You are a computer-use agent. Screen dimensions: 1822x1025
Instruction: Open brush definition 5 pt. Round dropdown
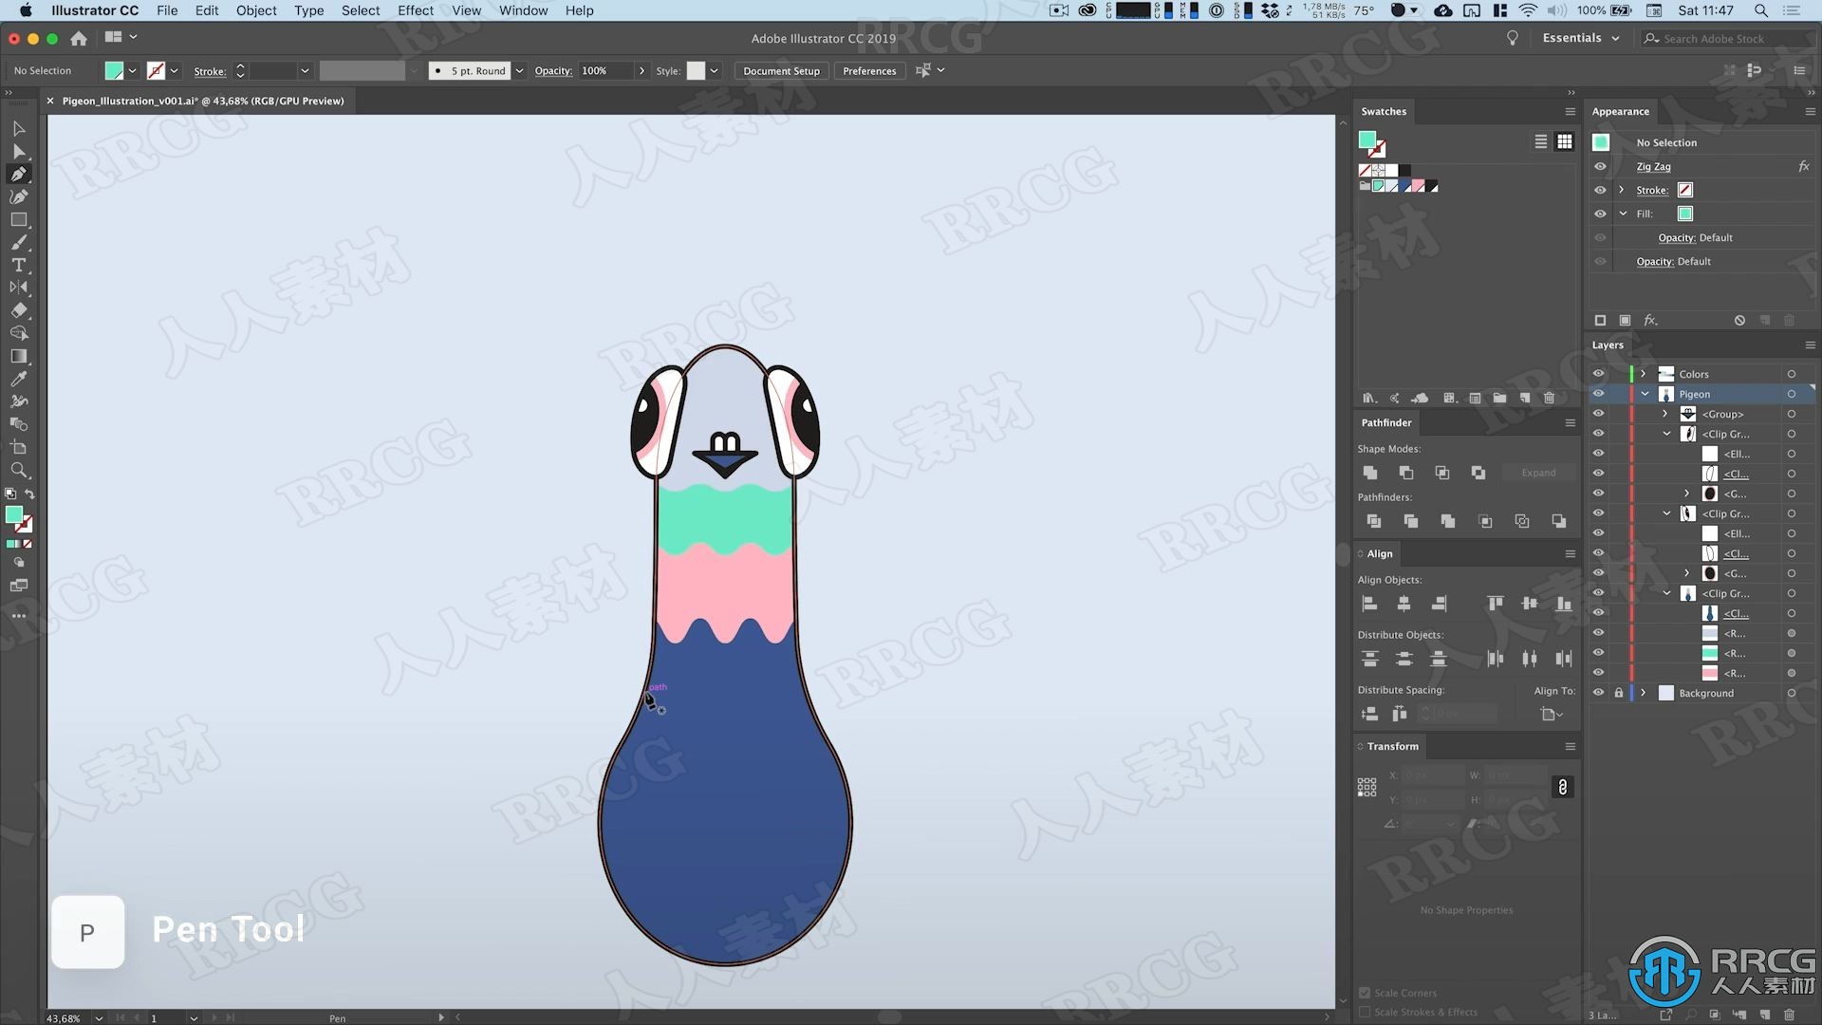tap(519, 71)
